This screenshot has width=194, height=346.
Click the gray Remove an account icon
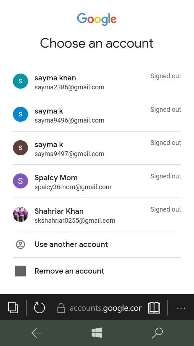pos(20,271)
